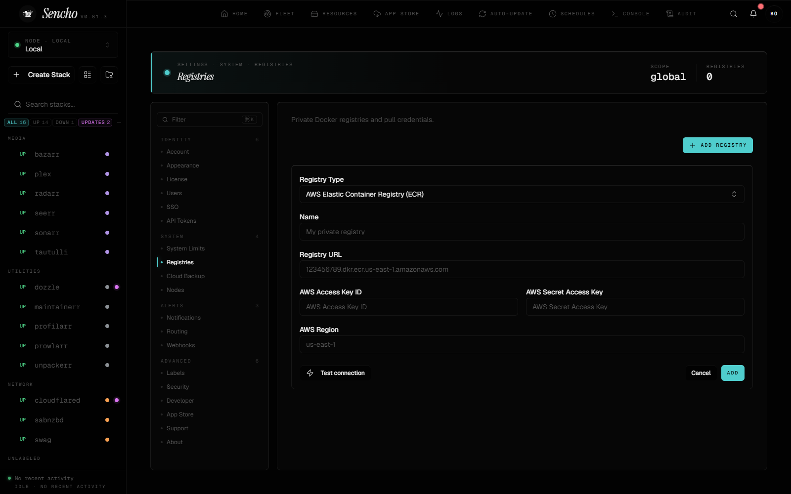
Task: Click the AWS Secret Access Key input
Action: [635, 307]
